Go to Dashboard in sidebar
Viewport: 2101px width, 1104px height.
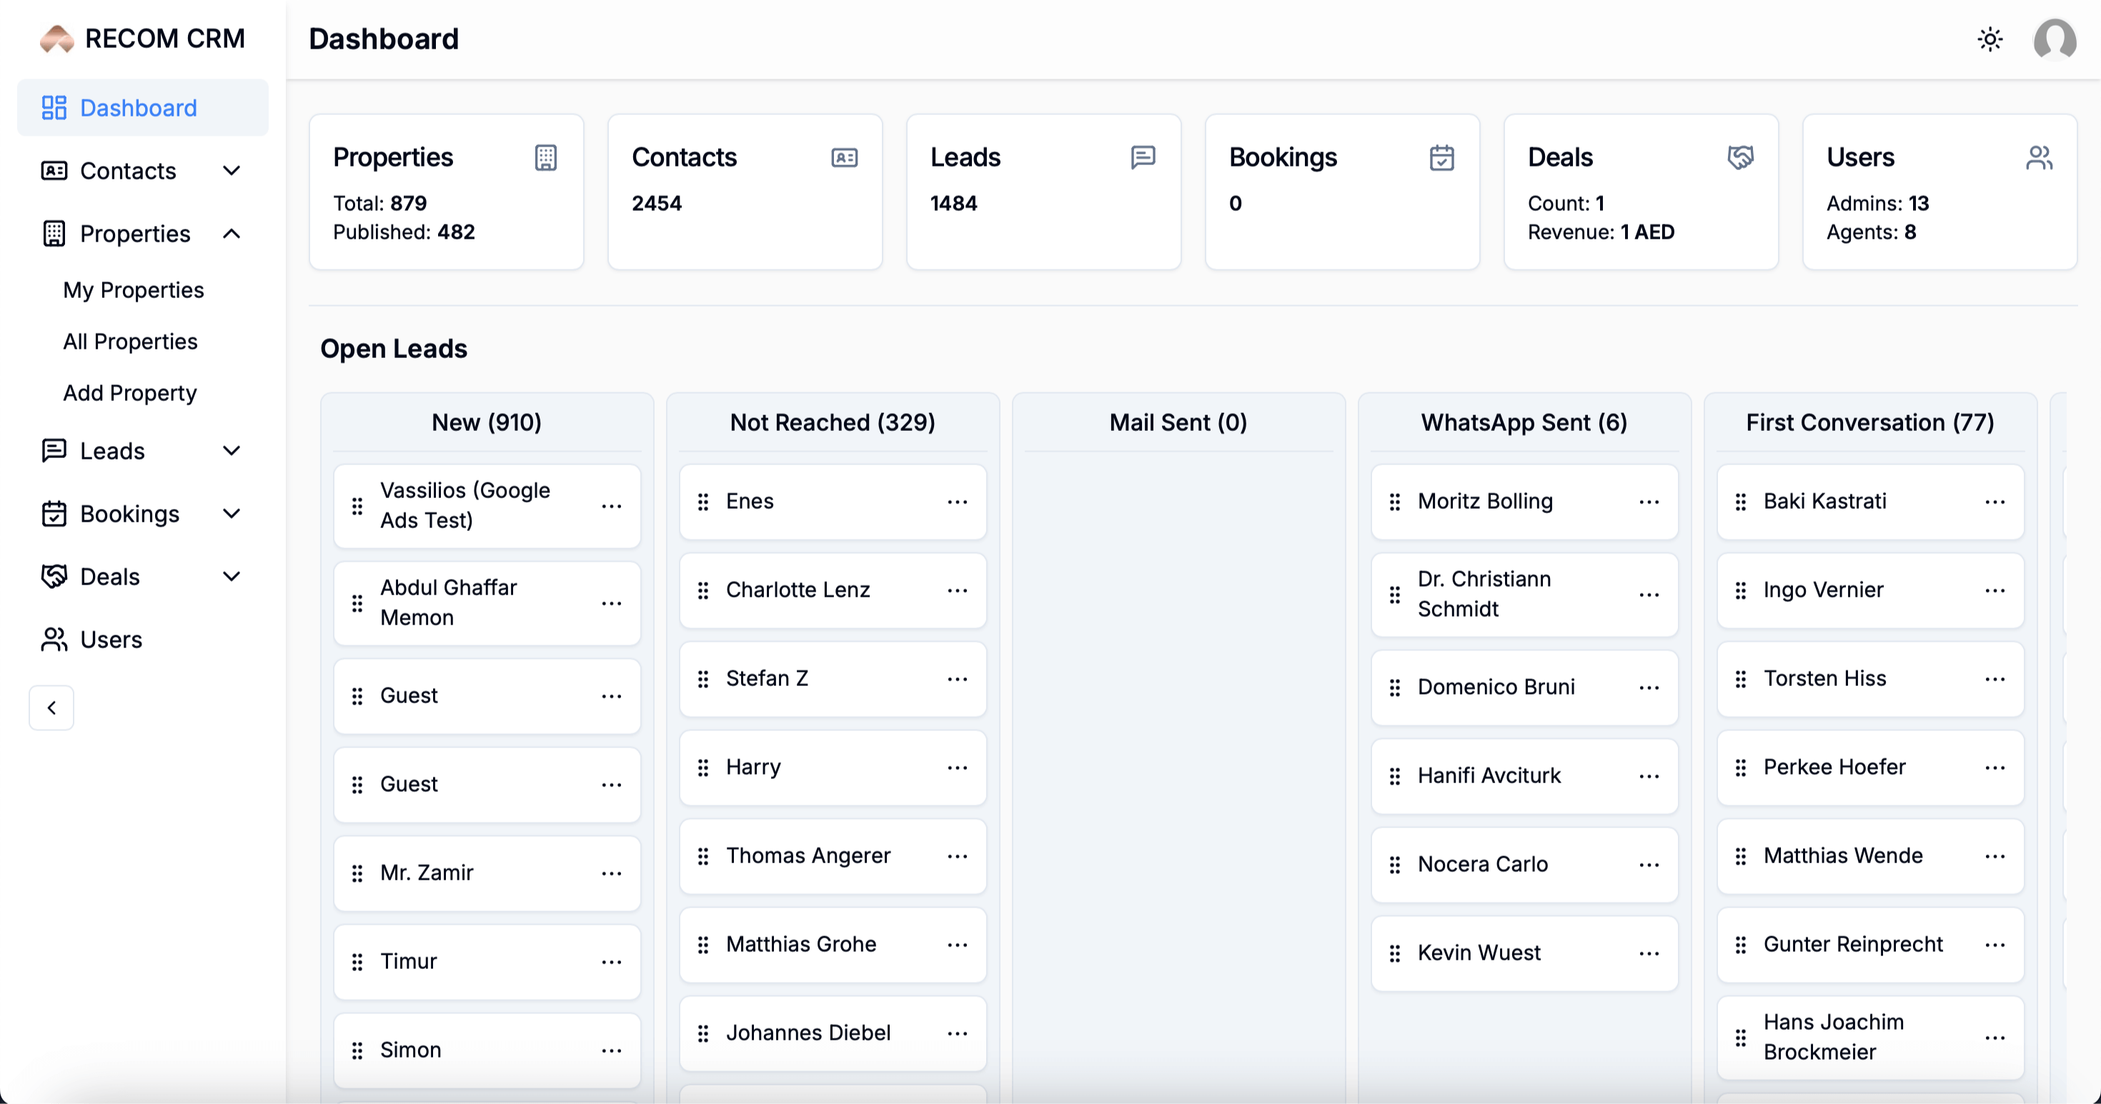coord(139,108)
